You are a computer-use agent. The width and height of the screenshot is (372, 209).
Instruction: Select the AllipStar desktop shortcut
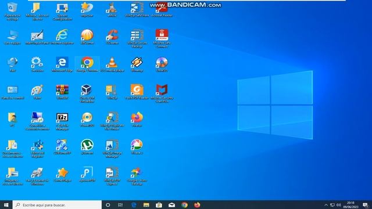click(x=87, y=9)
